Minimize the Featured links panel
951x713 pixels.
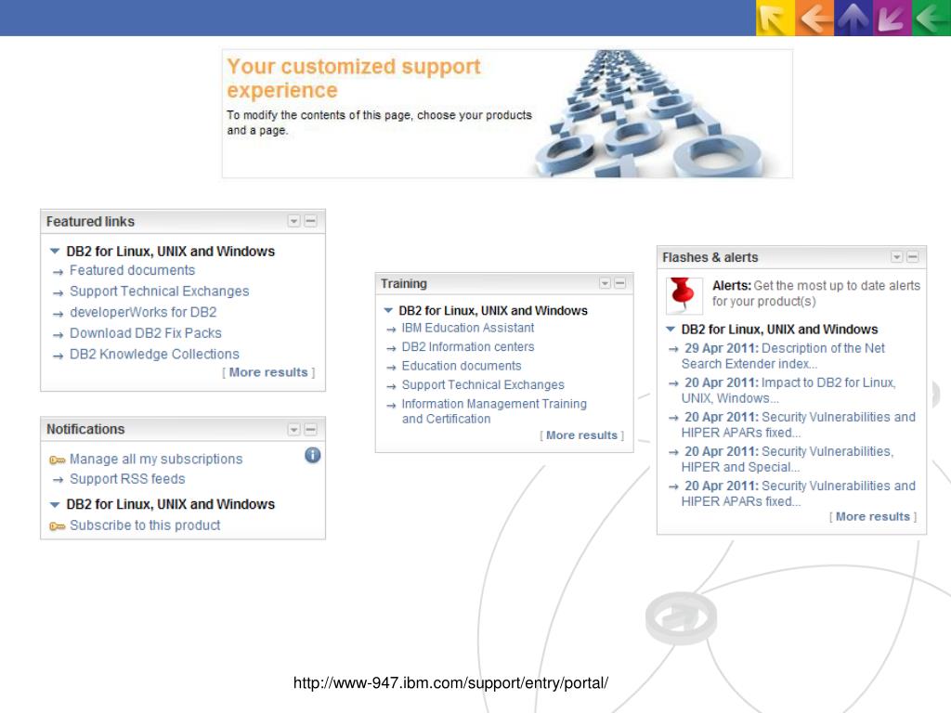[x=310, y=221]
